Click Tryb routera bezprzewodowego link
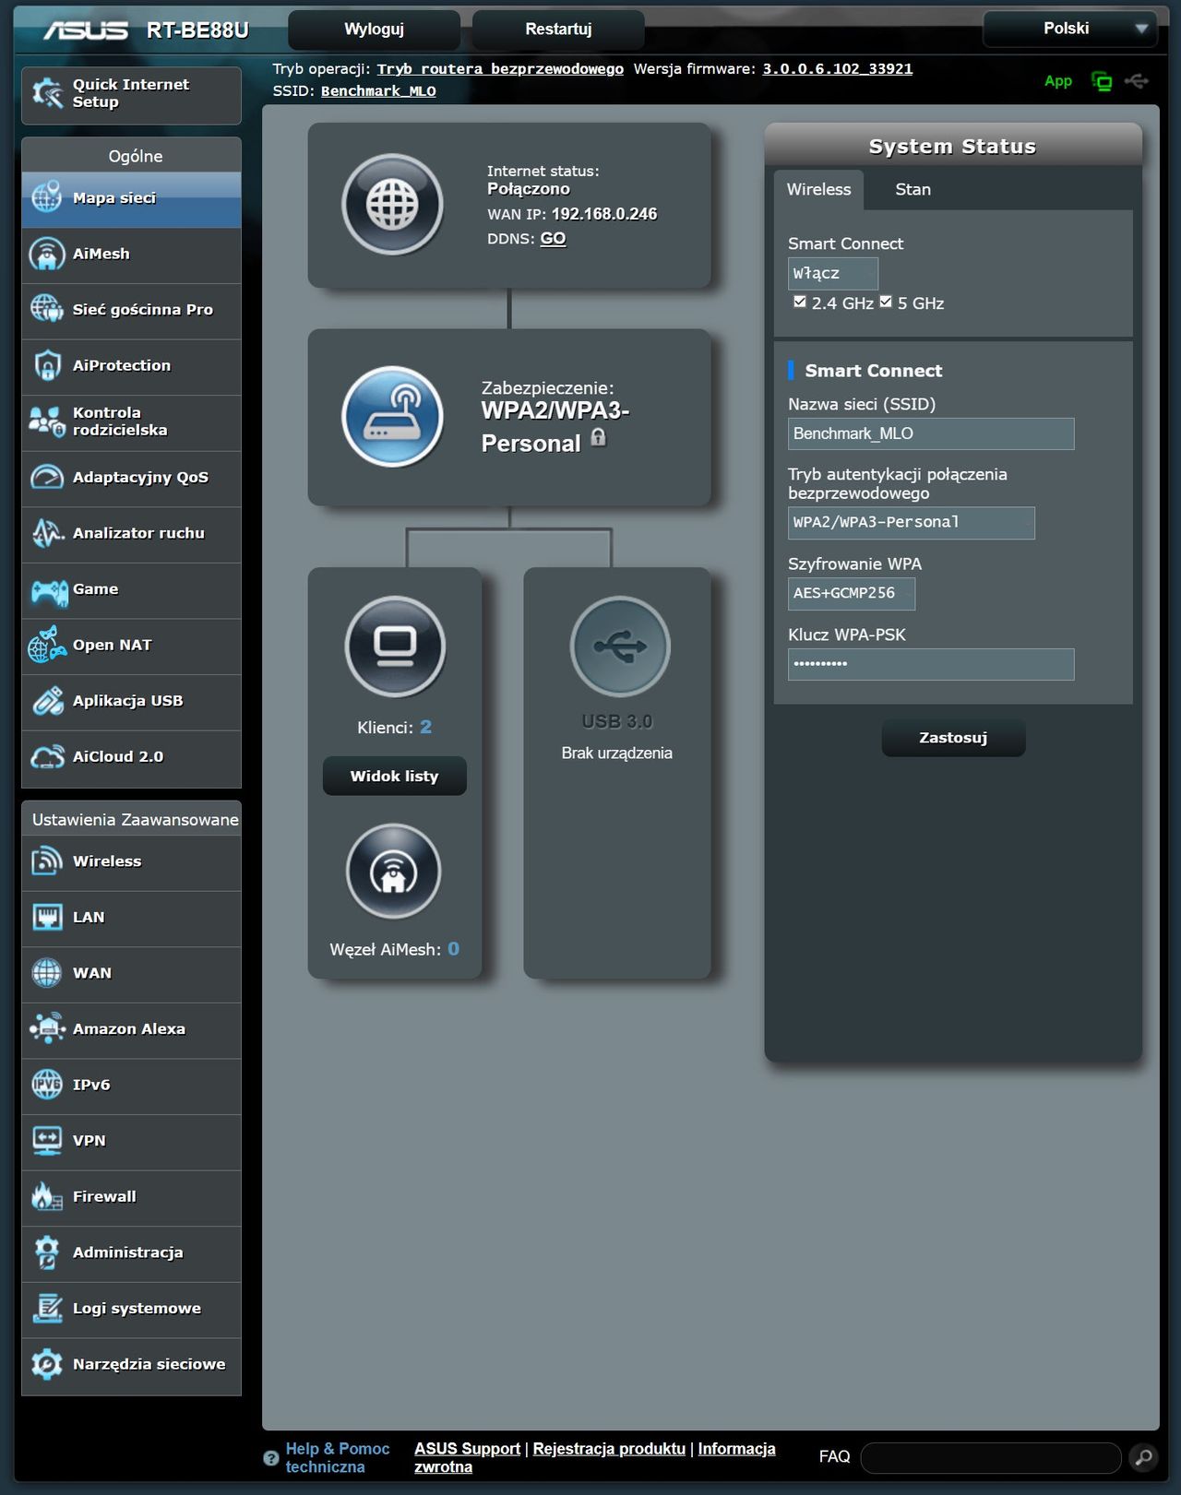The height and width of the screenshot is (1495, 1181). 500,69
